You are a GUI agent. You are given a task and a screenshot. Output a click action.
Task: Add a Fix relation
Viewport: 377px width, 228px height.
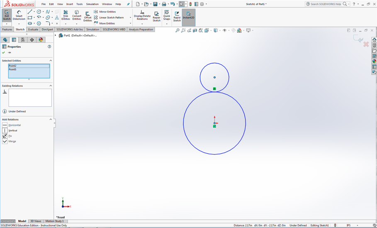[7, 136]
